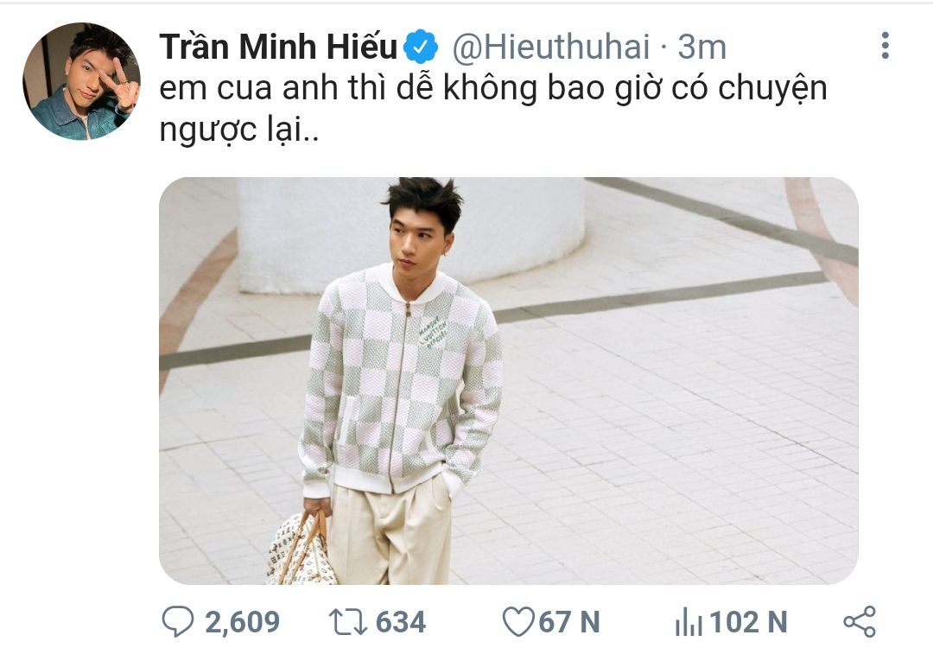Click the 67 N likes count
Viewport: 933px width, 654px height.
(568, 622)
